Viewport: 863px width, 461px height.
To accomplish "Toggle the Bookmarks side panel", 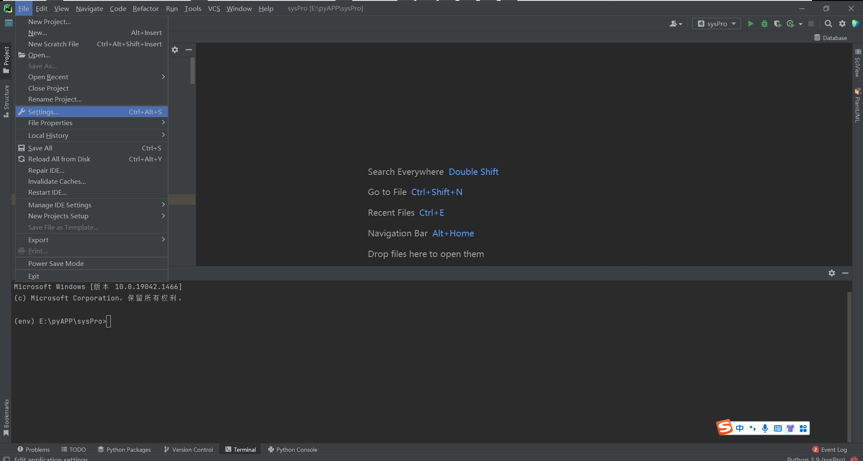I will coord(6,417).
